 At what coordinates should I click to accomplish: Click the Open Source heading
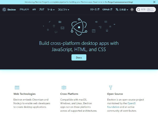click(x=115, y=94)
